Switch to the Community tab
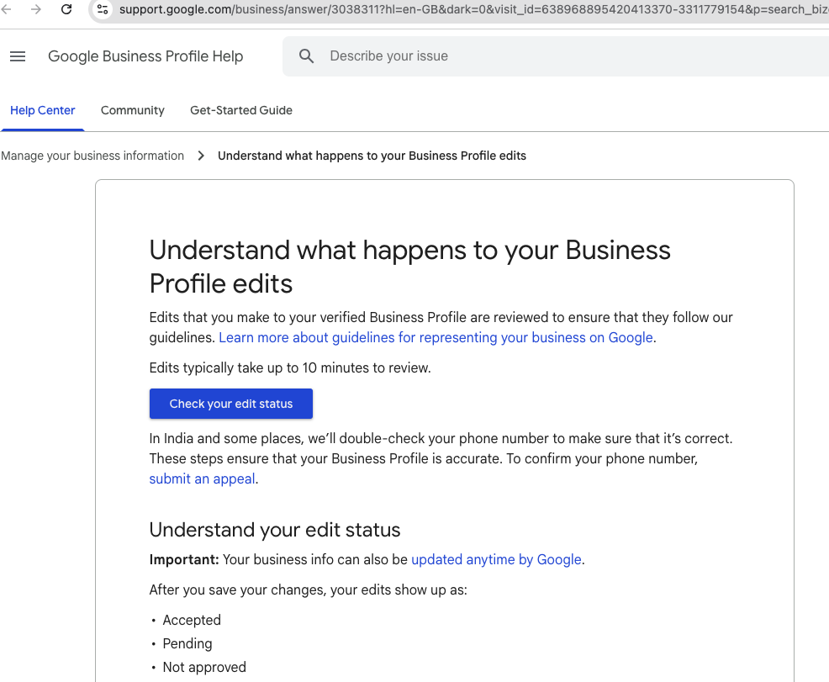Screen dimensions: 829x682 pos(132,110)
